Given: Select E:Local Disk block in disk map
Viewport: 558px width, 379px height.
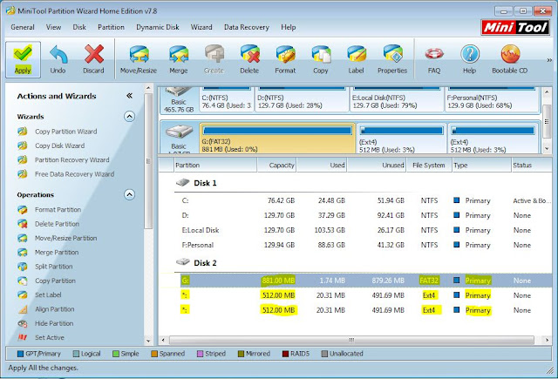Looking at the screenshot, I should pos(397,99).
